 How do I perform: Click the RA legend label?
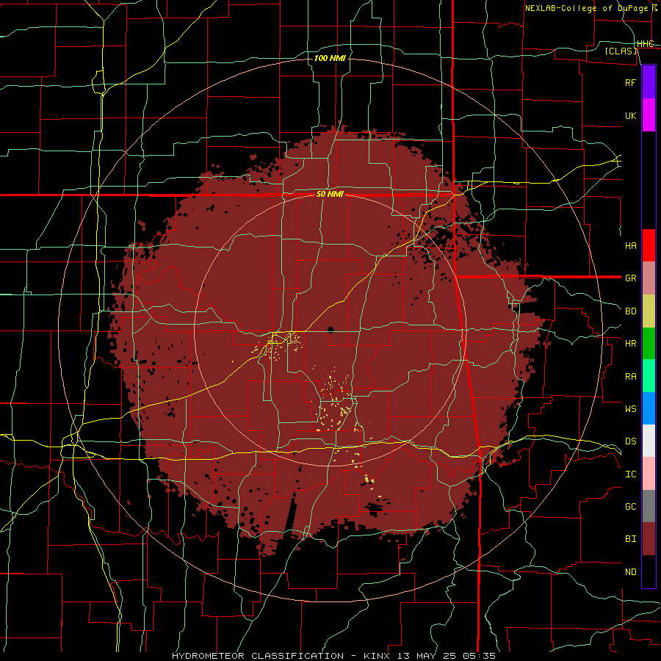point(631,377)
